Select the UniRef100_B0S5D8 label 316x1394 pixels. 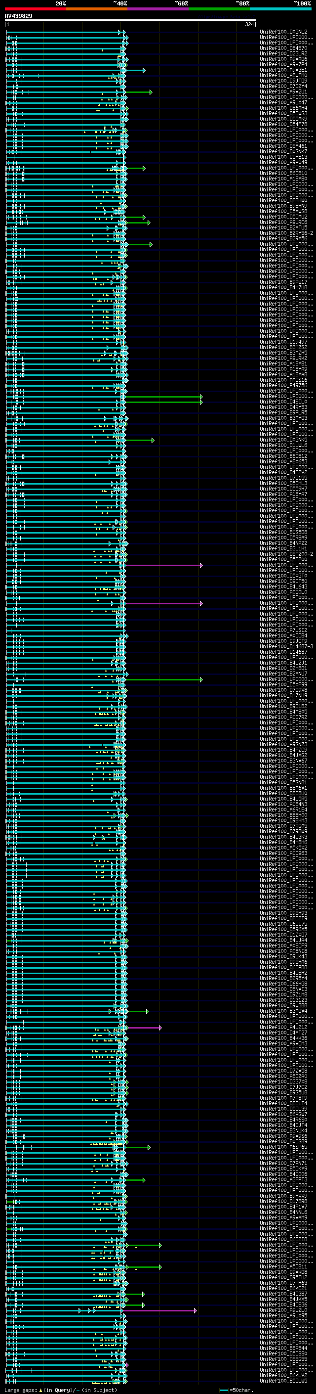pyautogui.click(x=283, y=533)
